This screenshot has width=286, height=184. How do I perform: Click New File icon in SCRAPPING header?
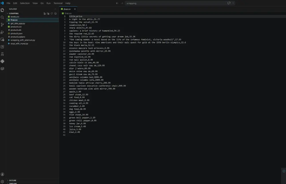[44, 13]
